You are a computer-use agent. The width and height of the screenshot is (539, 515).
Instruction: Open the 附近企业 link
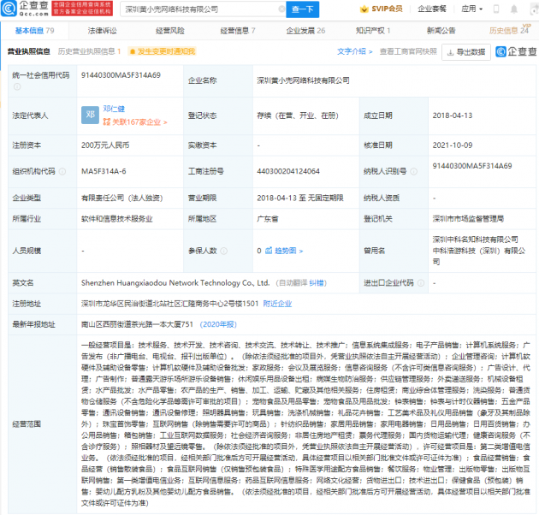[277, 304]
